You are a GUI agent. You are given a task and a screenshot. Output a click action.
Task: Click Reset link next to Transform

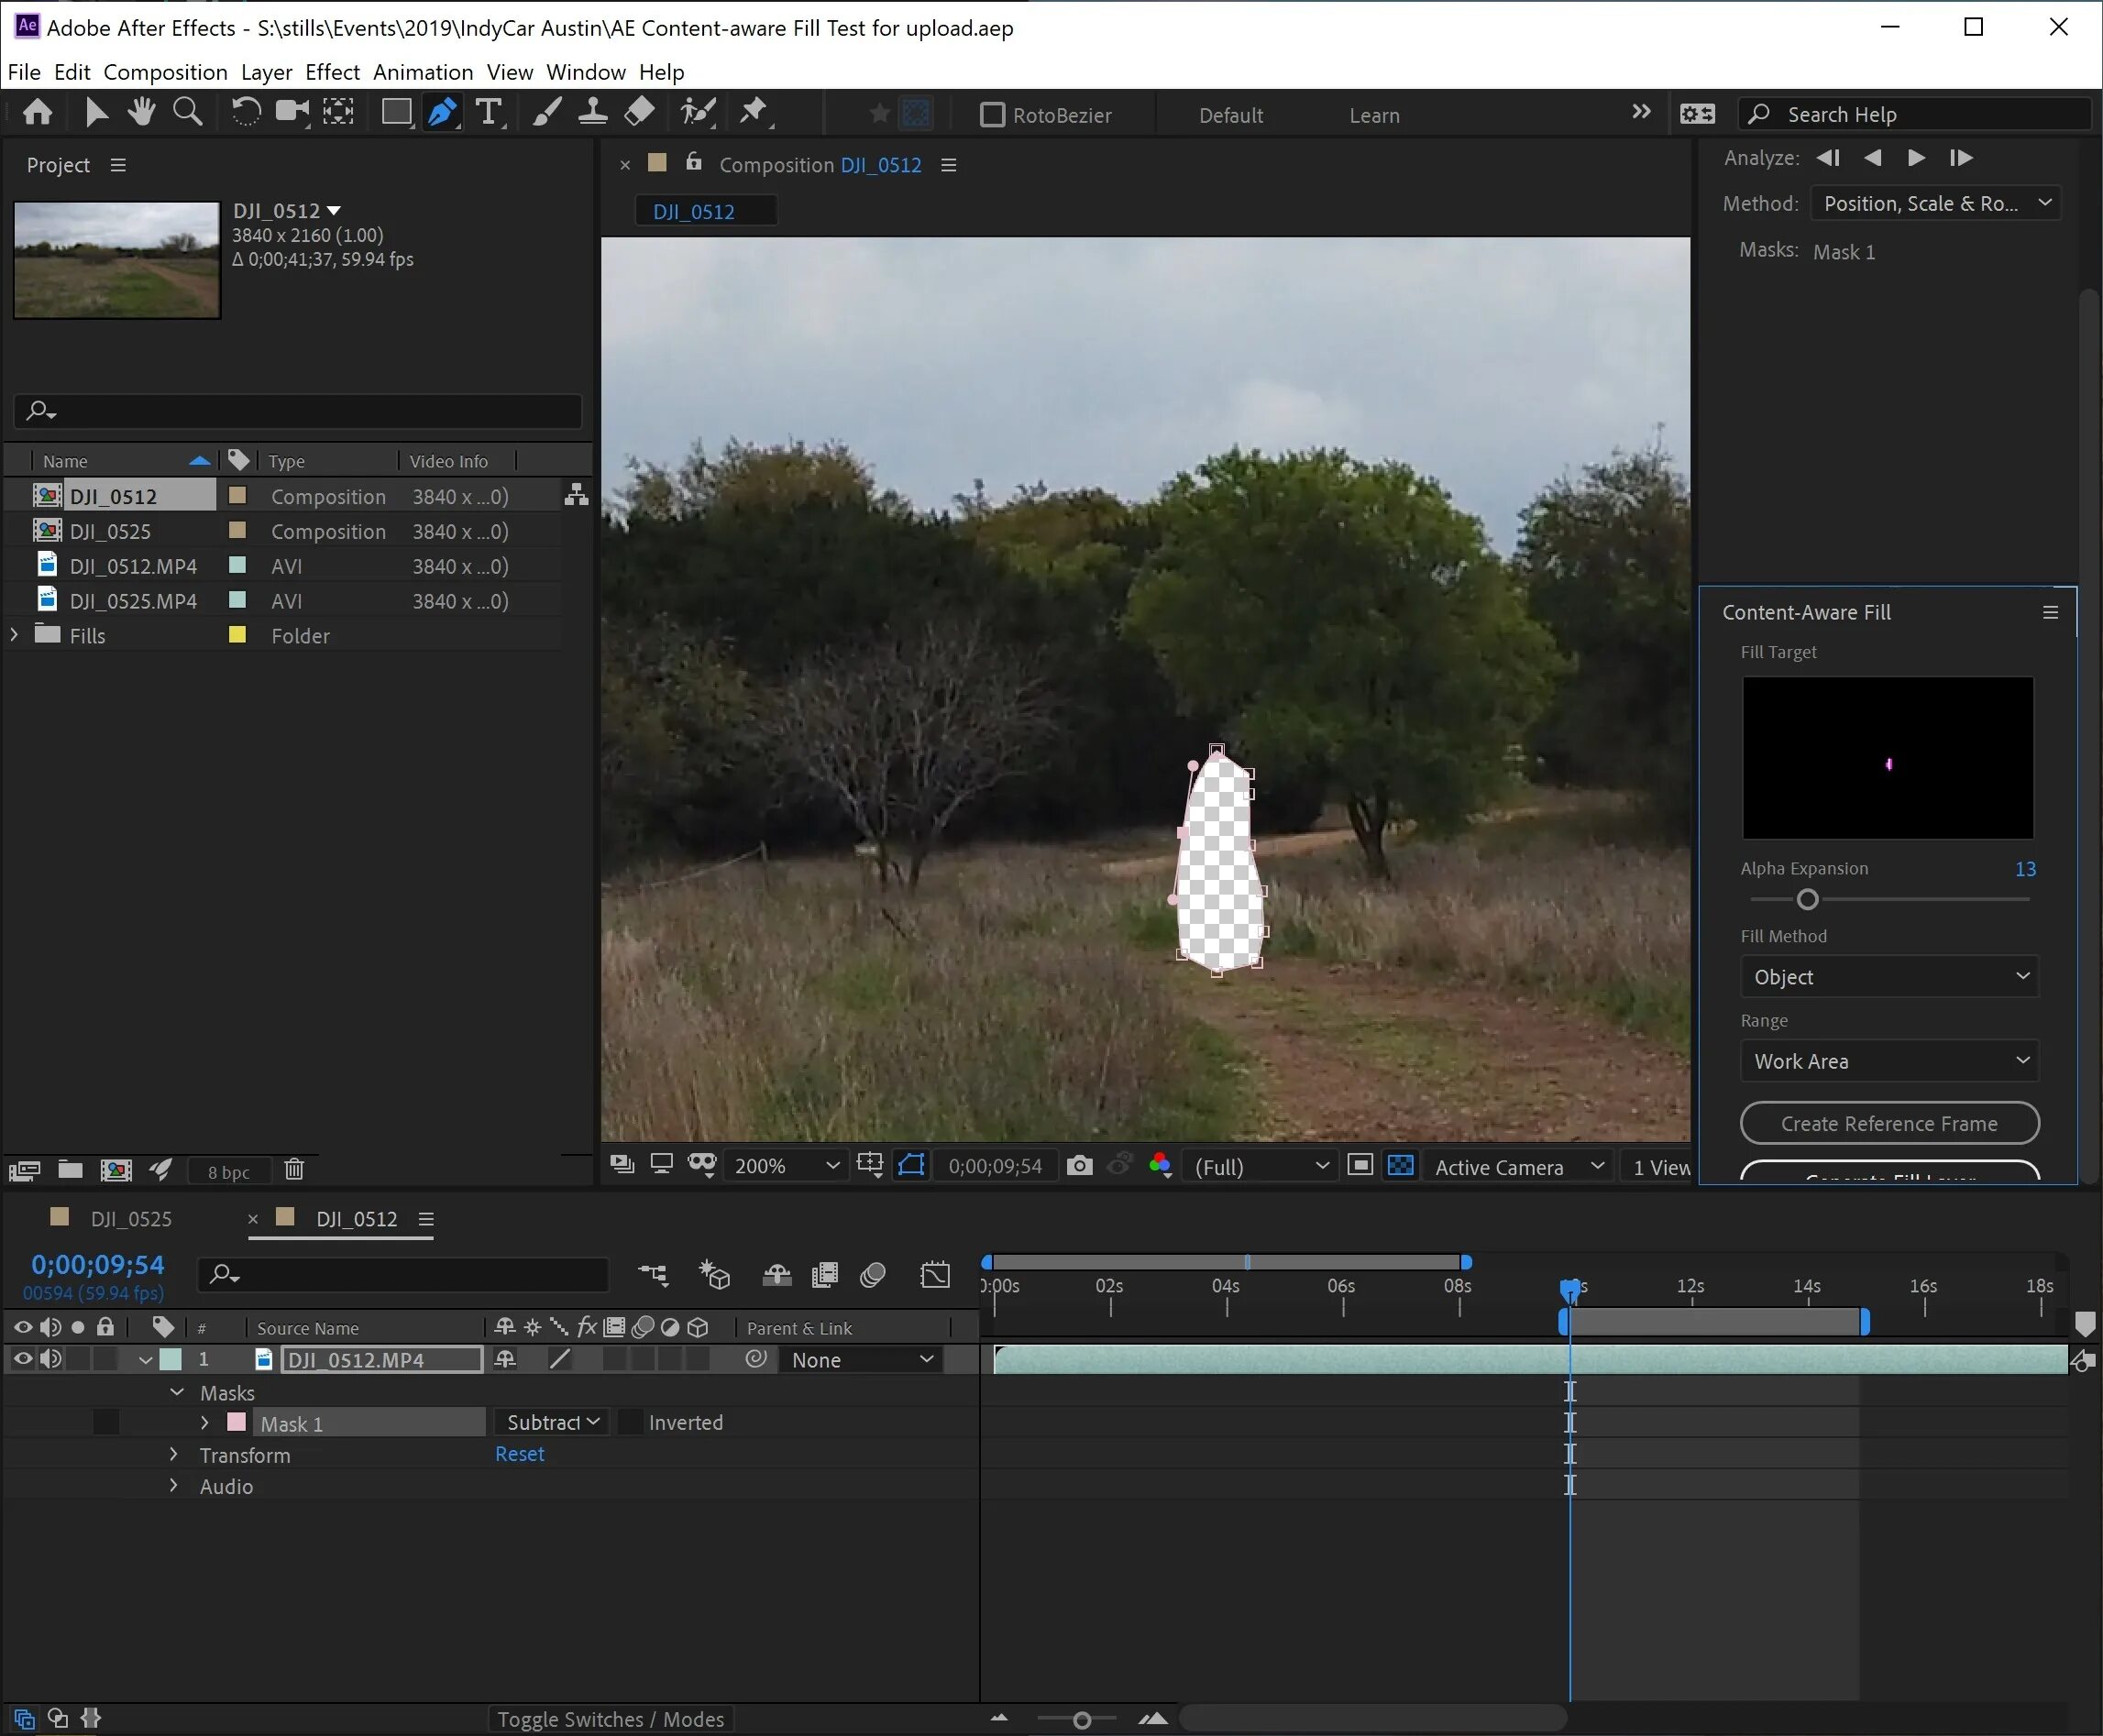[x=519, y=1454]
